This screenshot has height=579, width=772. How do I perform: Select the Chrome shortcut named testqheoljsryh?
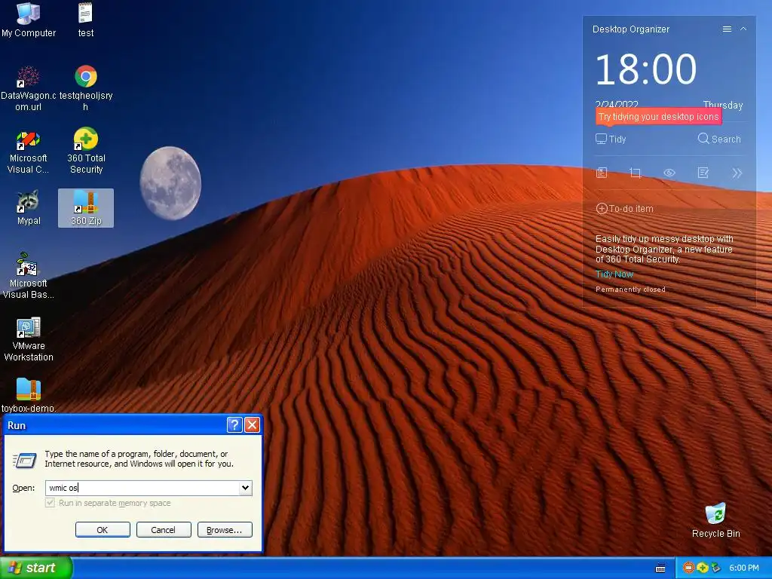[x=86, y=89]
